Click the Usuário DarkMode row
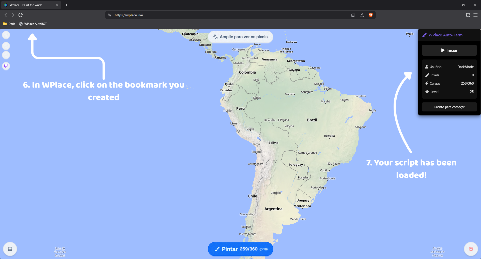Image resolution: width=481 pixels, height=259 pixels. tap(449, 67)
